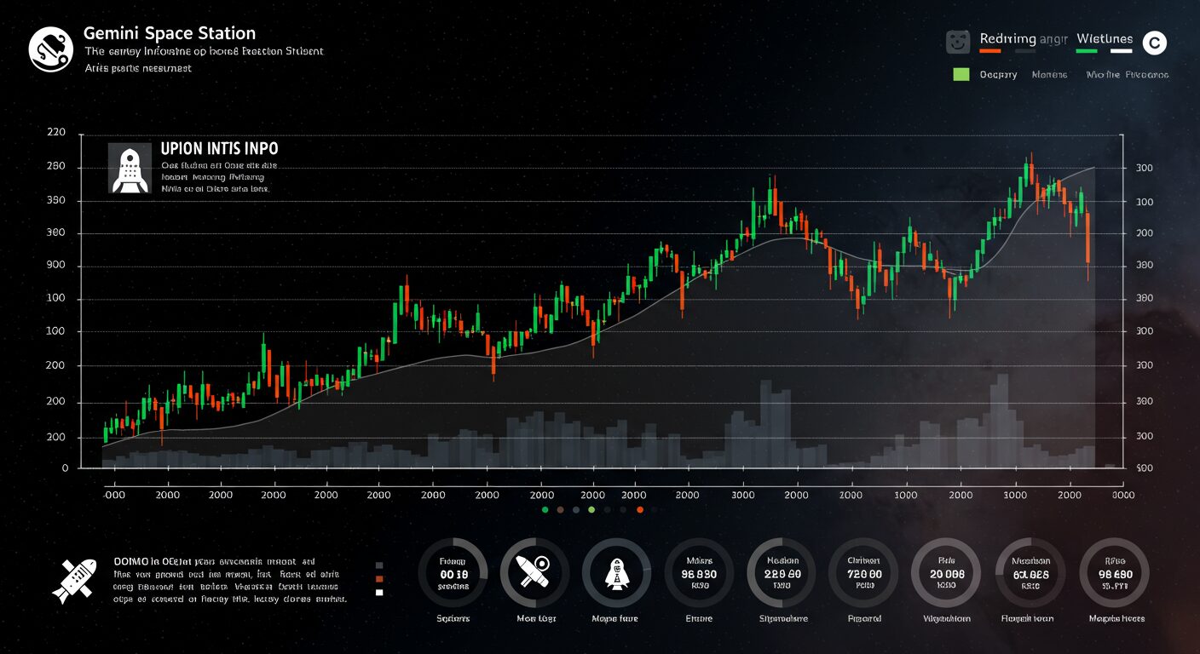The width and height of the screenshot is (1200, 654).
Task: Select the Mape fure rocket circle icon
Action: pyautogui.click(x=615, y=573)
